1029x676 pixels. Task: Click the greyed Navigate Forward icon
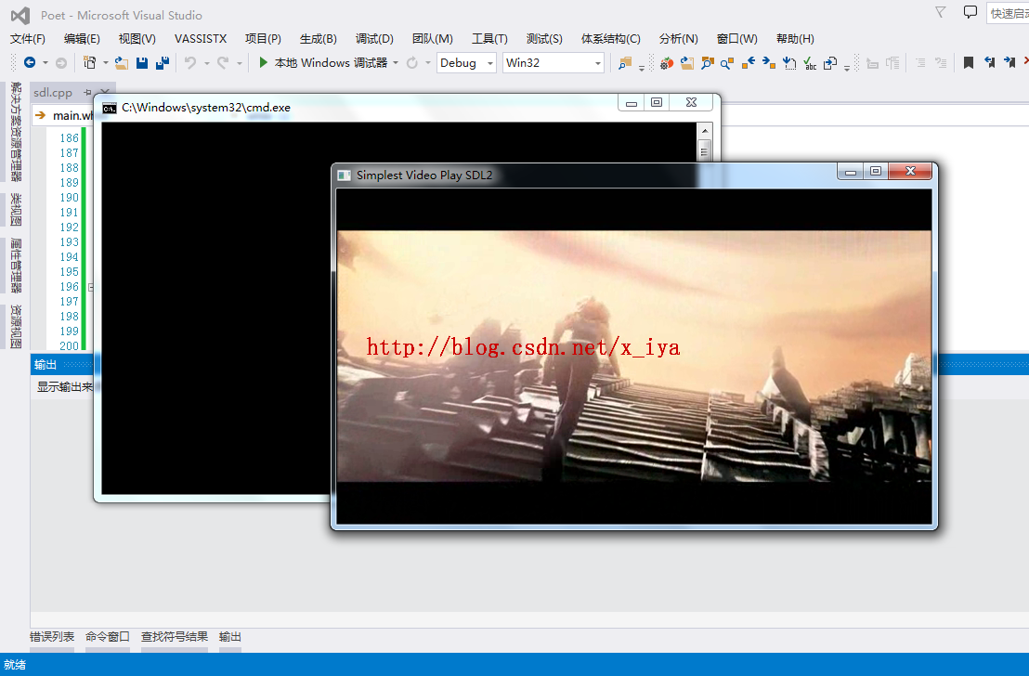tap(60, 62)
